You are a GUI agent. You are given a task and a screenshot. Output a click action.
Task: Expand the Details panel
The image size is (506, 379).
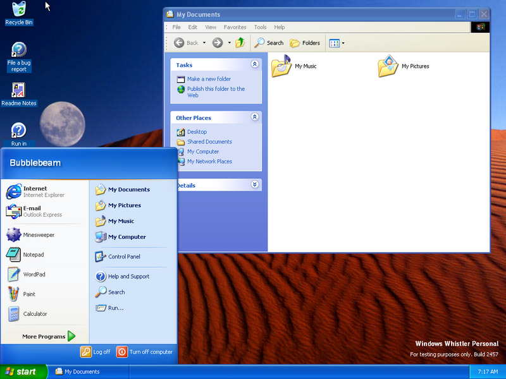coord(255,185)
